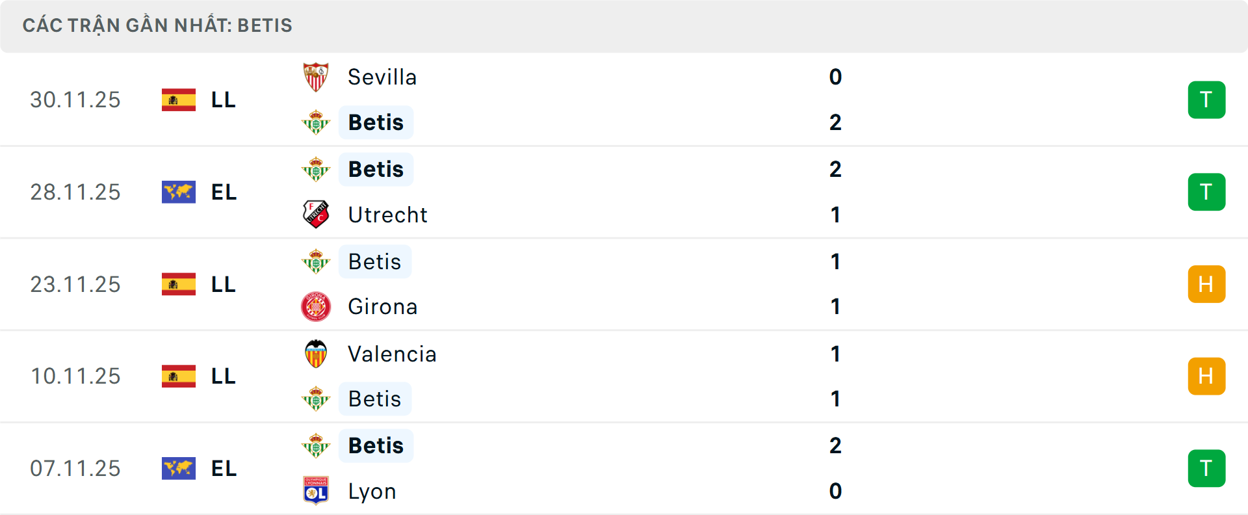Click the Sevilla club crest

[316, 77]
